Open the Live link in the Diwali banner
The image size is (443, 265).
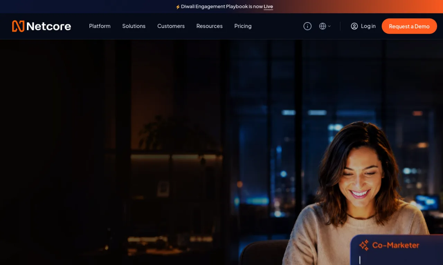pyautogui.click(x=268, y=7)
